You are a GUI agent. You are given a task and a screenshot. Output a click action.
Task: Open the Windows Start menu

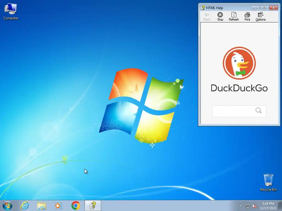7,206
